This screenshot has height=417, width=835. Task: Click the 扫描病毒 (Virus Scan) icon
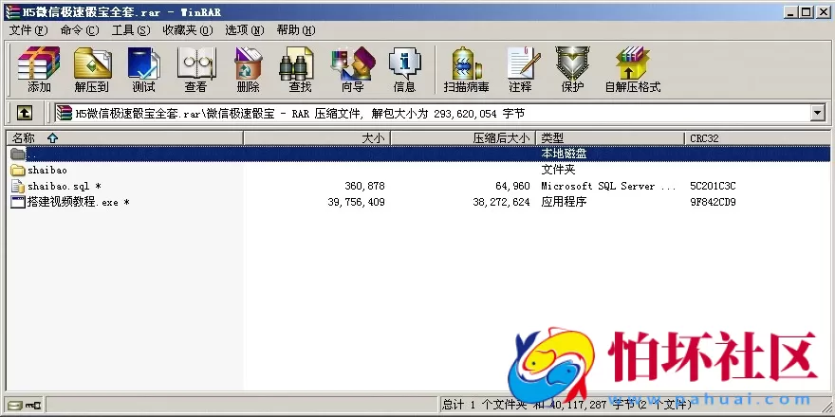coord(466,70)
